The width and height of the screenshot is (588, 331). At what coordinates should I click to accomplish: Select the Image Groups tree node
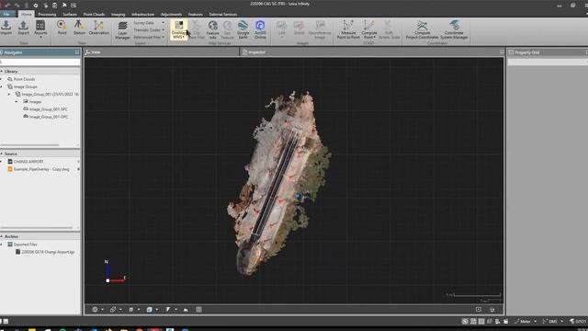25,86
